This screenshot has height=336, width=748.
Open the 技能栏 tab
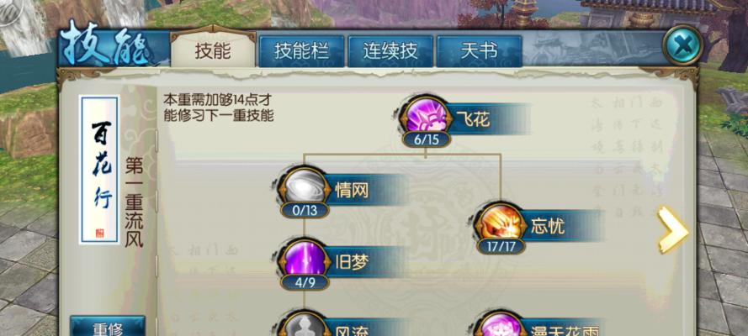[301, 51]
